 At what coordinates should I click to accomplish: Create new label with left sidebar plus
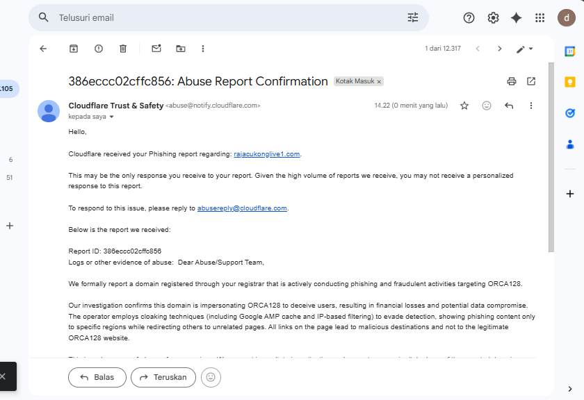click(x=10, y=226)
